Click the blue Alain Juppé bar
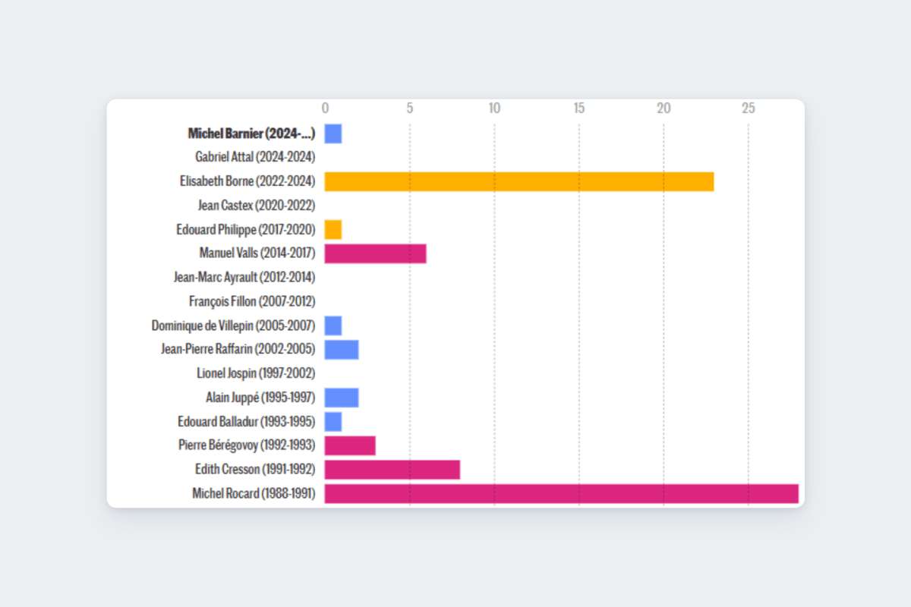 [342, 398]
